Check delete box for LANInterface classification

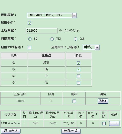coord(104,124)
